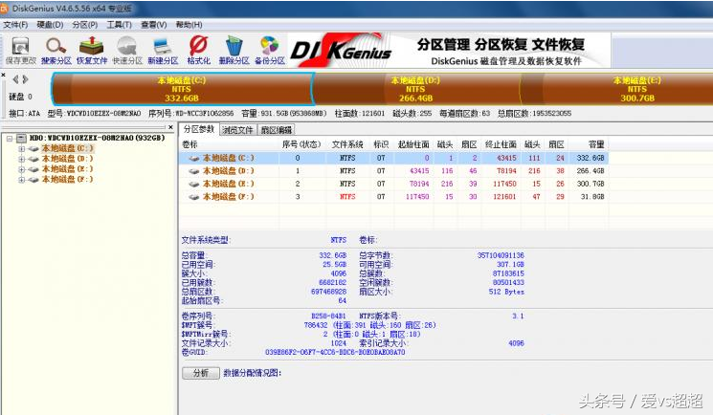Viewport: 713px width, 415px height.
Task: Click the 分析 analyze button
Action: coord(201,373)
